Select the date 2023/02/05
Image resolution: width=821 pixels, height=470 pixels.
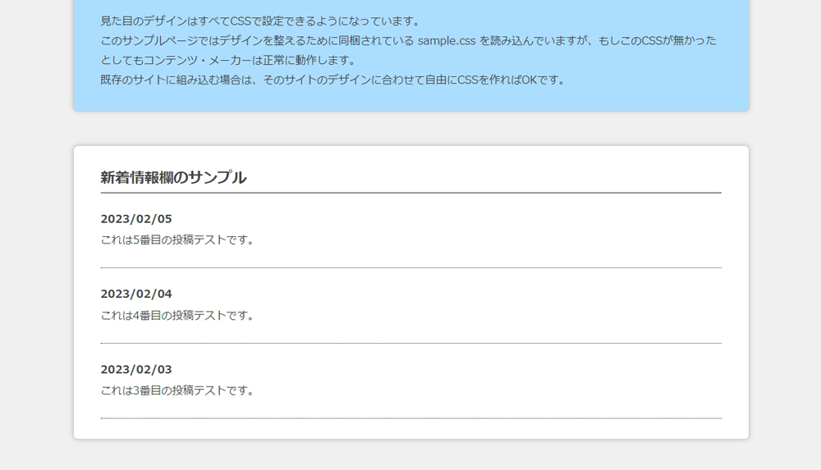[x=136, y=219]
